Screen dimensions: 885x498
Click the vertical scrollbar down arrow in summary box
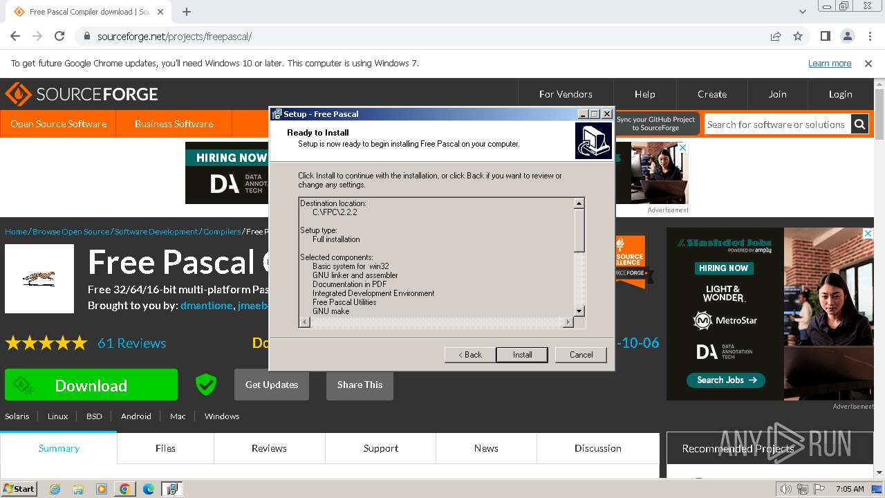579,311
